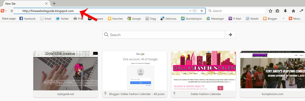305x101 pixels.
Task: Submit the center search with the arrow button
Action: pos(230,35)
